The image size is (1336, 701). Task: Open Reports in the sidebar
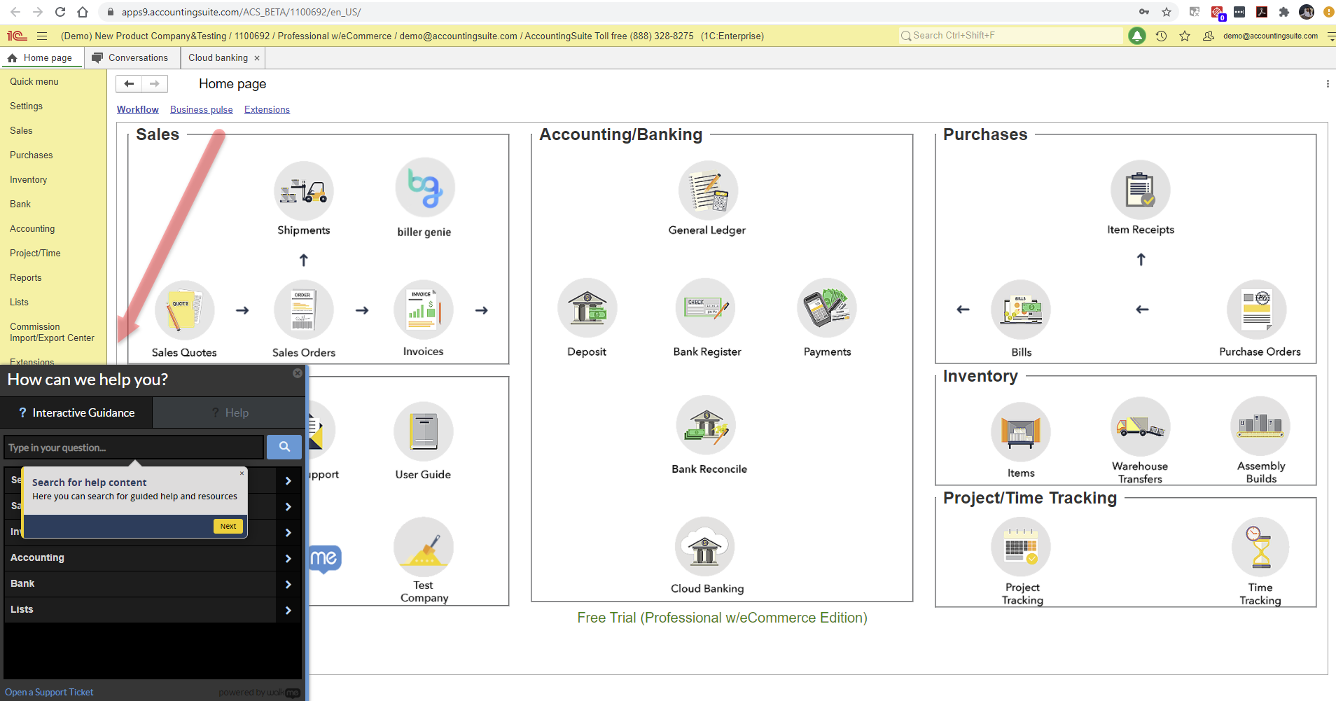coord(26,278)
